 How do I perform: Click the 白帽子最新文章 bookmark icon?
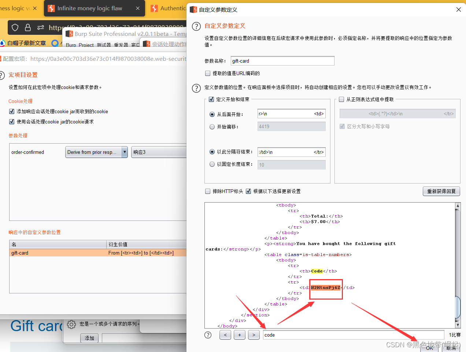coord(3,43)
